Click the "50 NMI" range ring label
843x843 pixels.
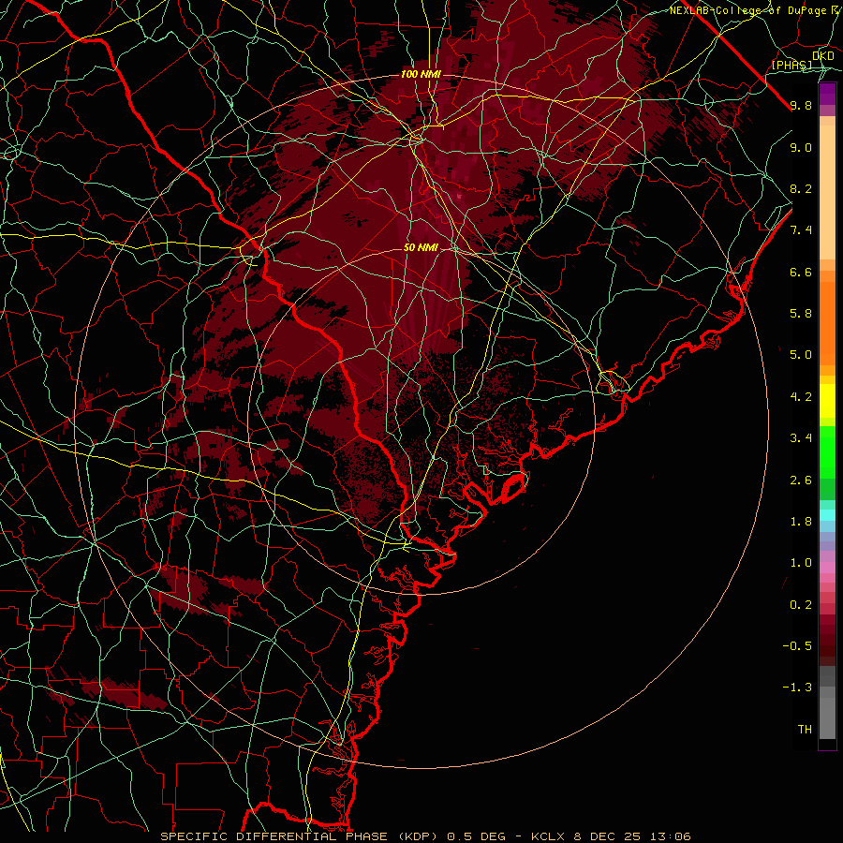[421, 247]
